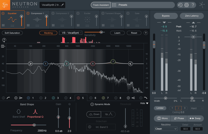This screenshot has width=208, height=134.
Task: Click the iZotope orange logo icon
Action: 5,5
